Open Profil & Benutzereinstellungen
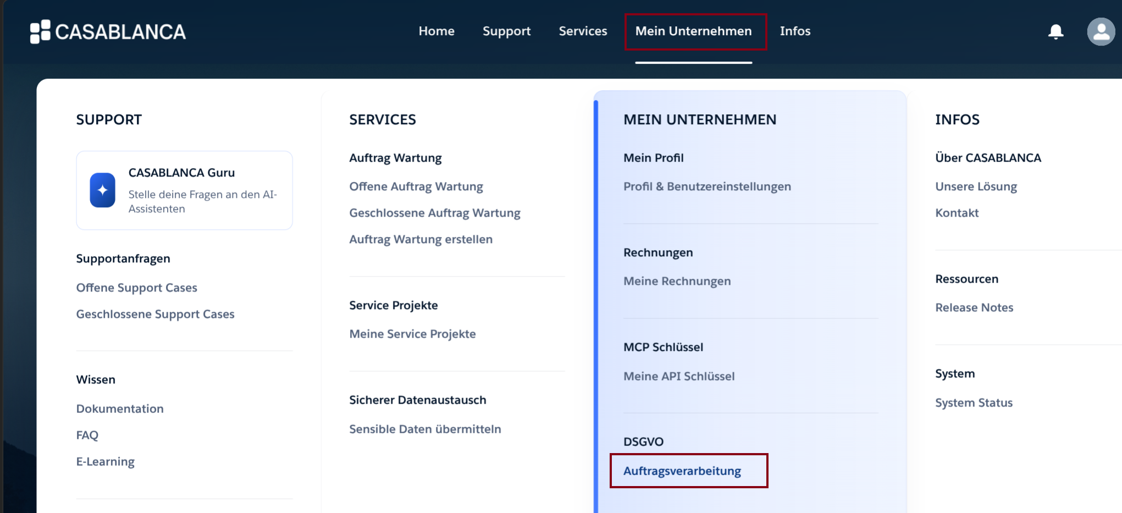The image size is (1122, 513). click(x=707, y=186)
